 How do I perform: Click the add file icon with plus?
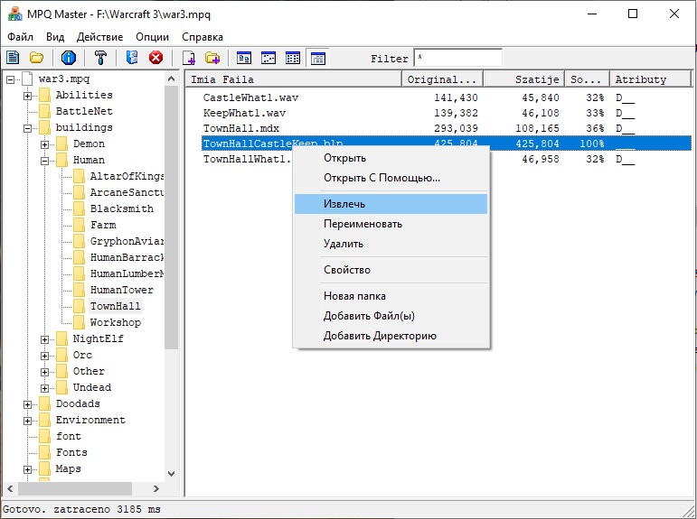[x=189, y=58]
